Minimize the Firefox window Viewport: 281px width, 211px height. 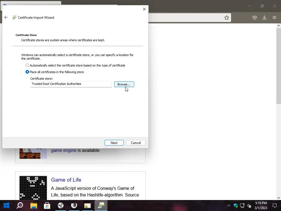click(x=249, y=6)
